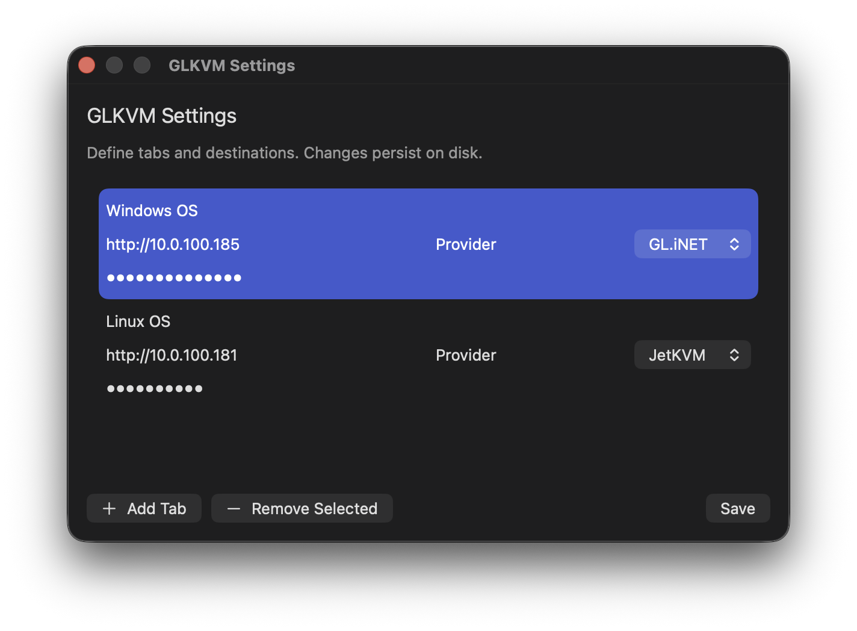Screen dimensions: 857x631
Task: Click the chevron on the JetKVM dropdown
Action: 734,355
